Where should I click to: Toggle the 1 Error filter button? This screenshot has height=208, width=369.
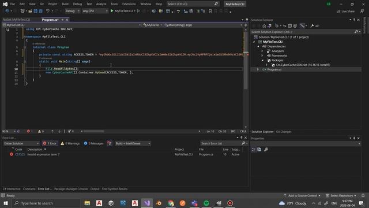point(50,143)
